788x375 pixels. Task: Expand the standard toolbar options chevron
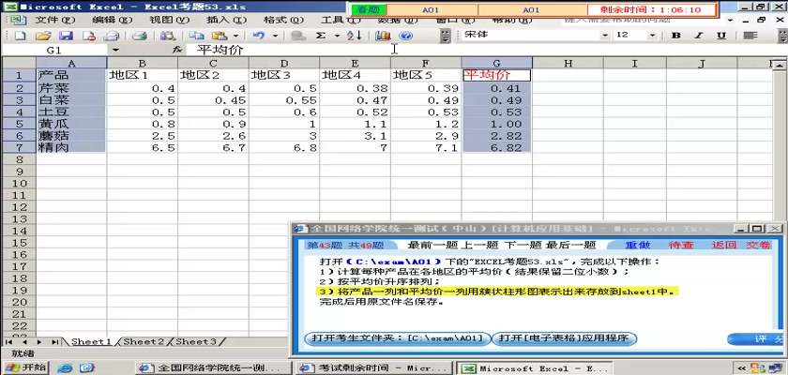[x=446, y=36]
